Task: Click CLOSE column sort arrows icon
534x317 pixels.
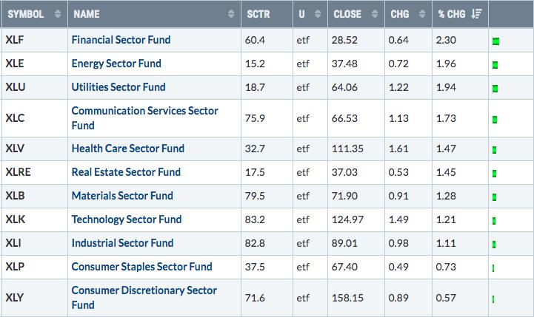Action: [375, 13]
